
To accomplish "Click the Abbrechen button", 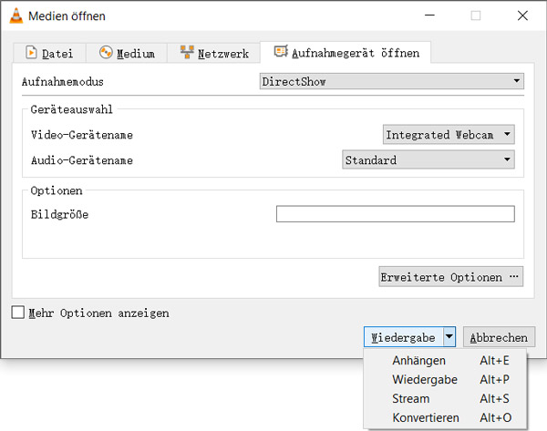I will coord(499,337).
